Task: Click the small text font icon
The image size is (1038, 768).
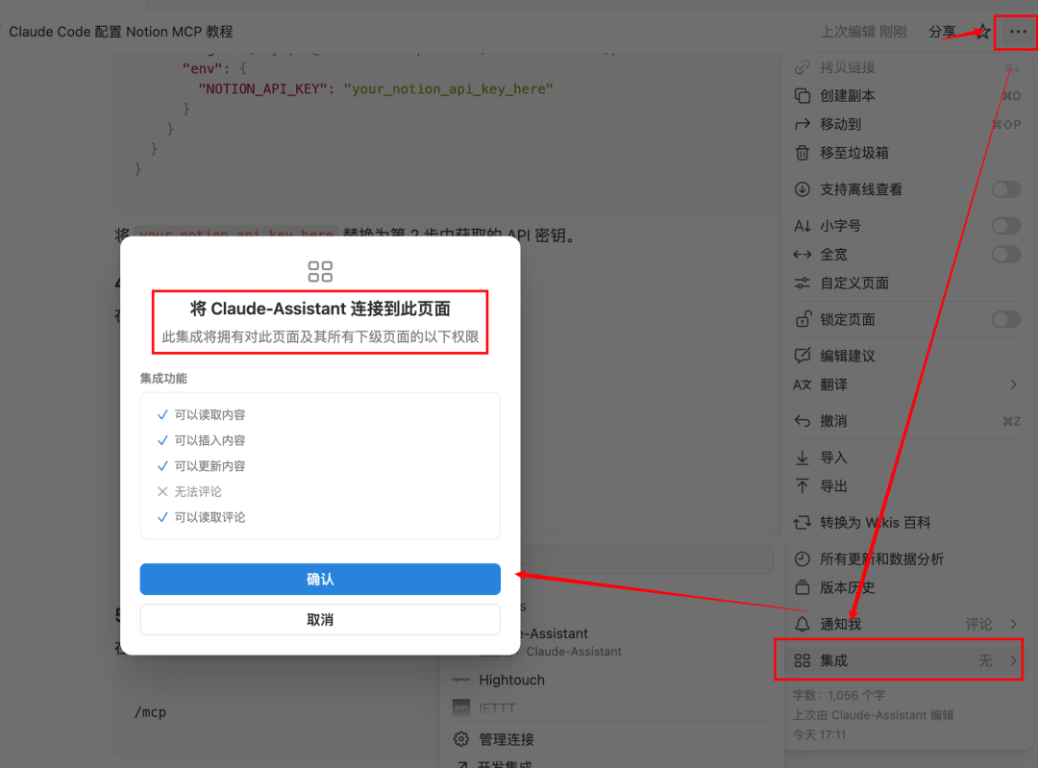Action: pos(803,226)
